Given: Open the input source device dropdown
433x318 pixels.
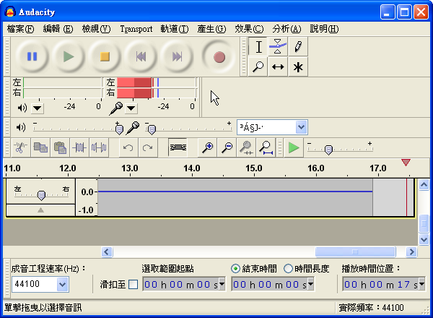Looking at the screenshot, I should (301, 127).
